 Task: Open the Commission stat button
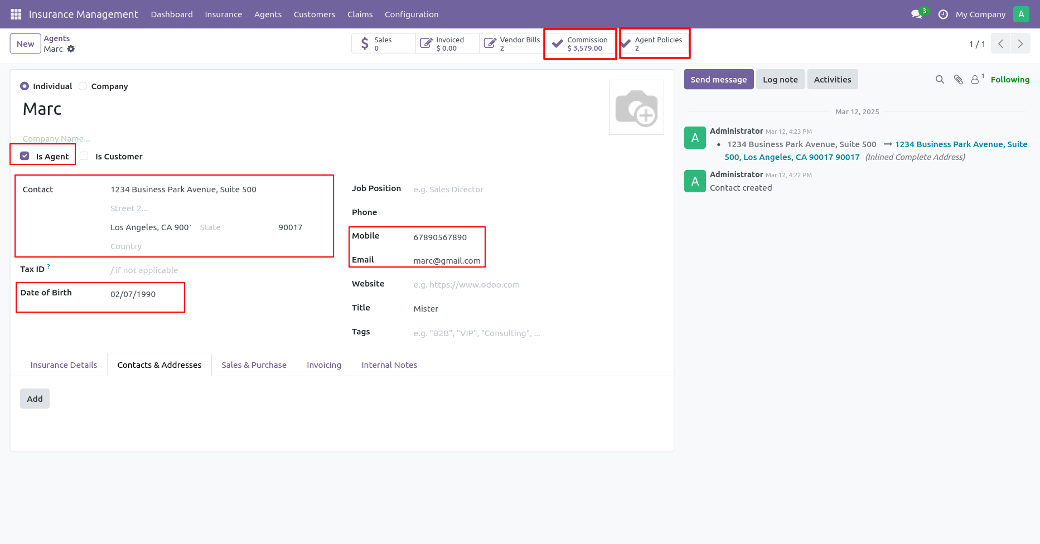tap(580, 44)
